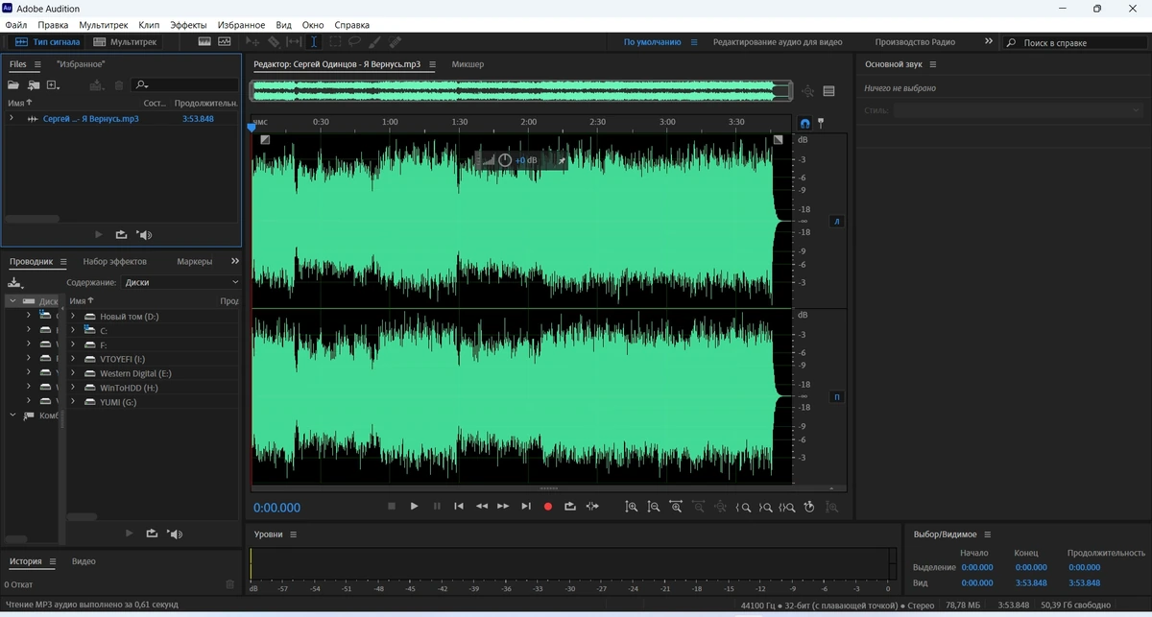1152x617 pixels.
Task: Zoom in at out-point icon
Action: (765, 507)
